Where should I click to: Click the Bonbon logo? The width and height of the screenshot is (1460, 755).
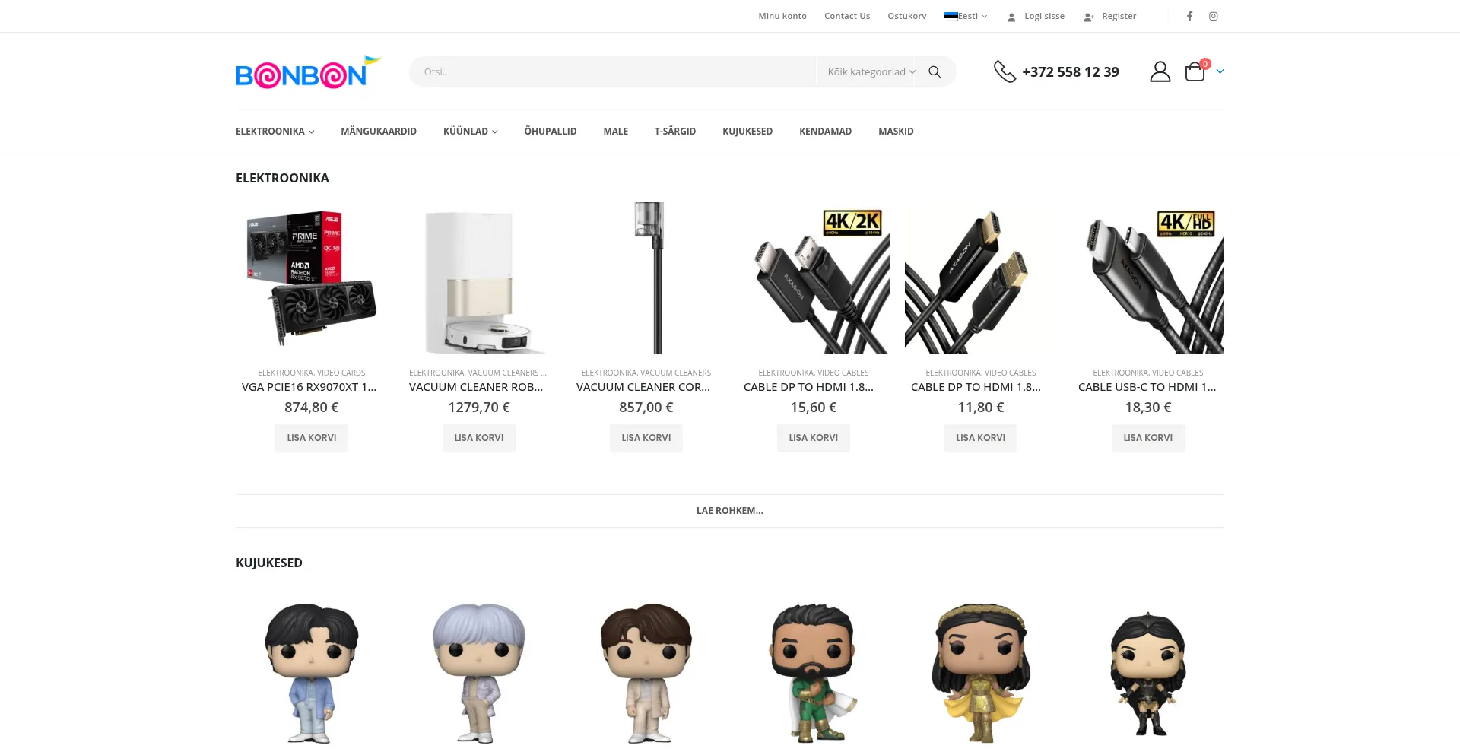point(308,72)
